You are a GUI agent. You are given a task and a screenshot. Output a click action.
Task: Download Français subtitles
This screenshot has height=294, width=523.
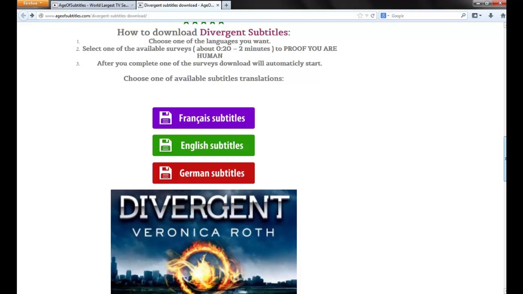203,118
